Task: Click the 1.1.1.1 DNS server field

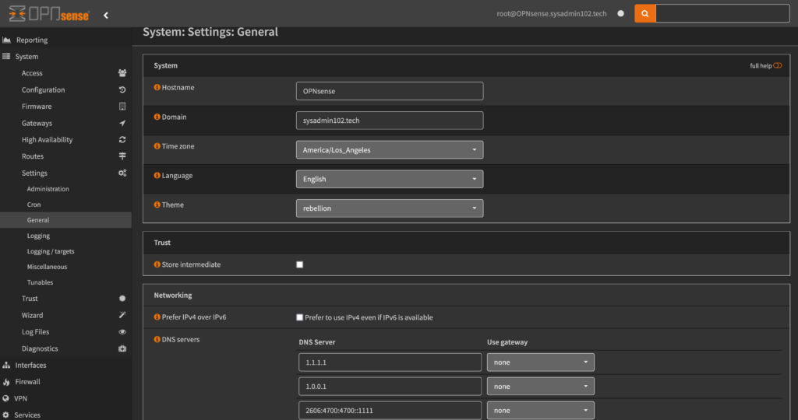Action: (390, 362)
